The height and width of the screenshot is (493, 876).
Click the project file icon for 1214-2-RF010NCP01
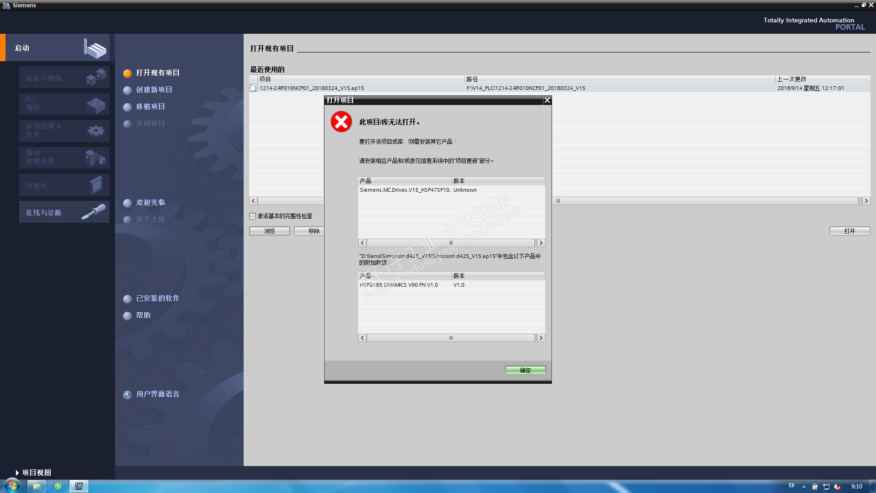(254, 88)
